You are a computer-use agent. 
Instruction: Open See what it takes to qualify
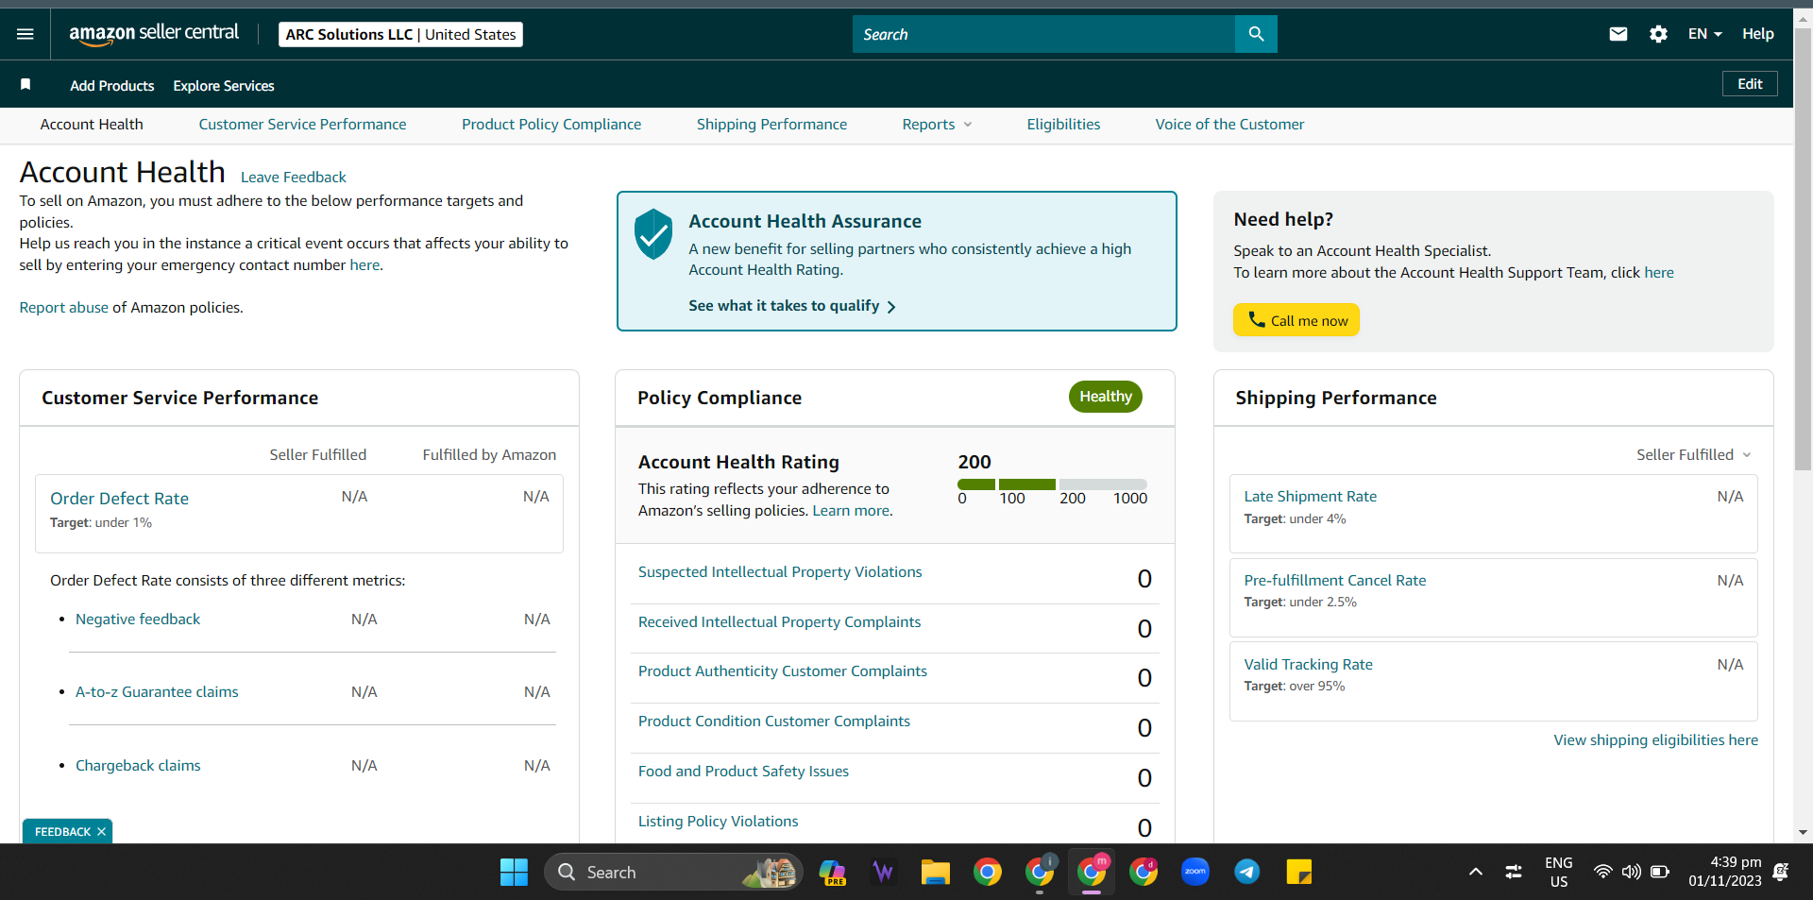(792, 306)
